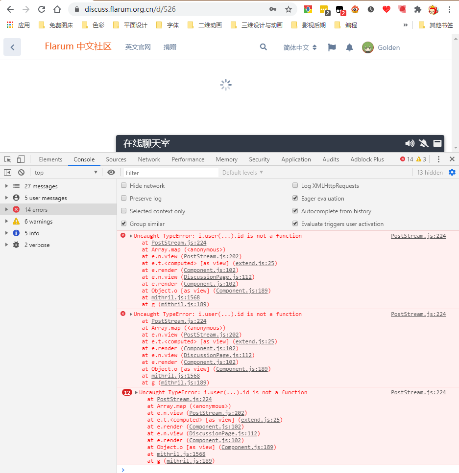
Task: Go back with browser back arrow
Action: click(x=10, y=9)
